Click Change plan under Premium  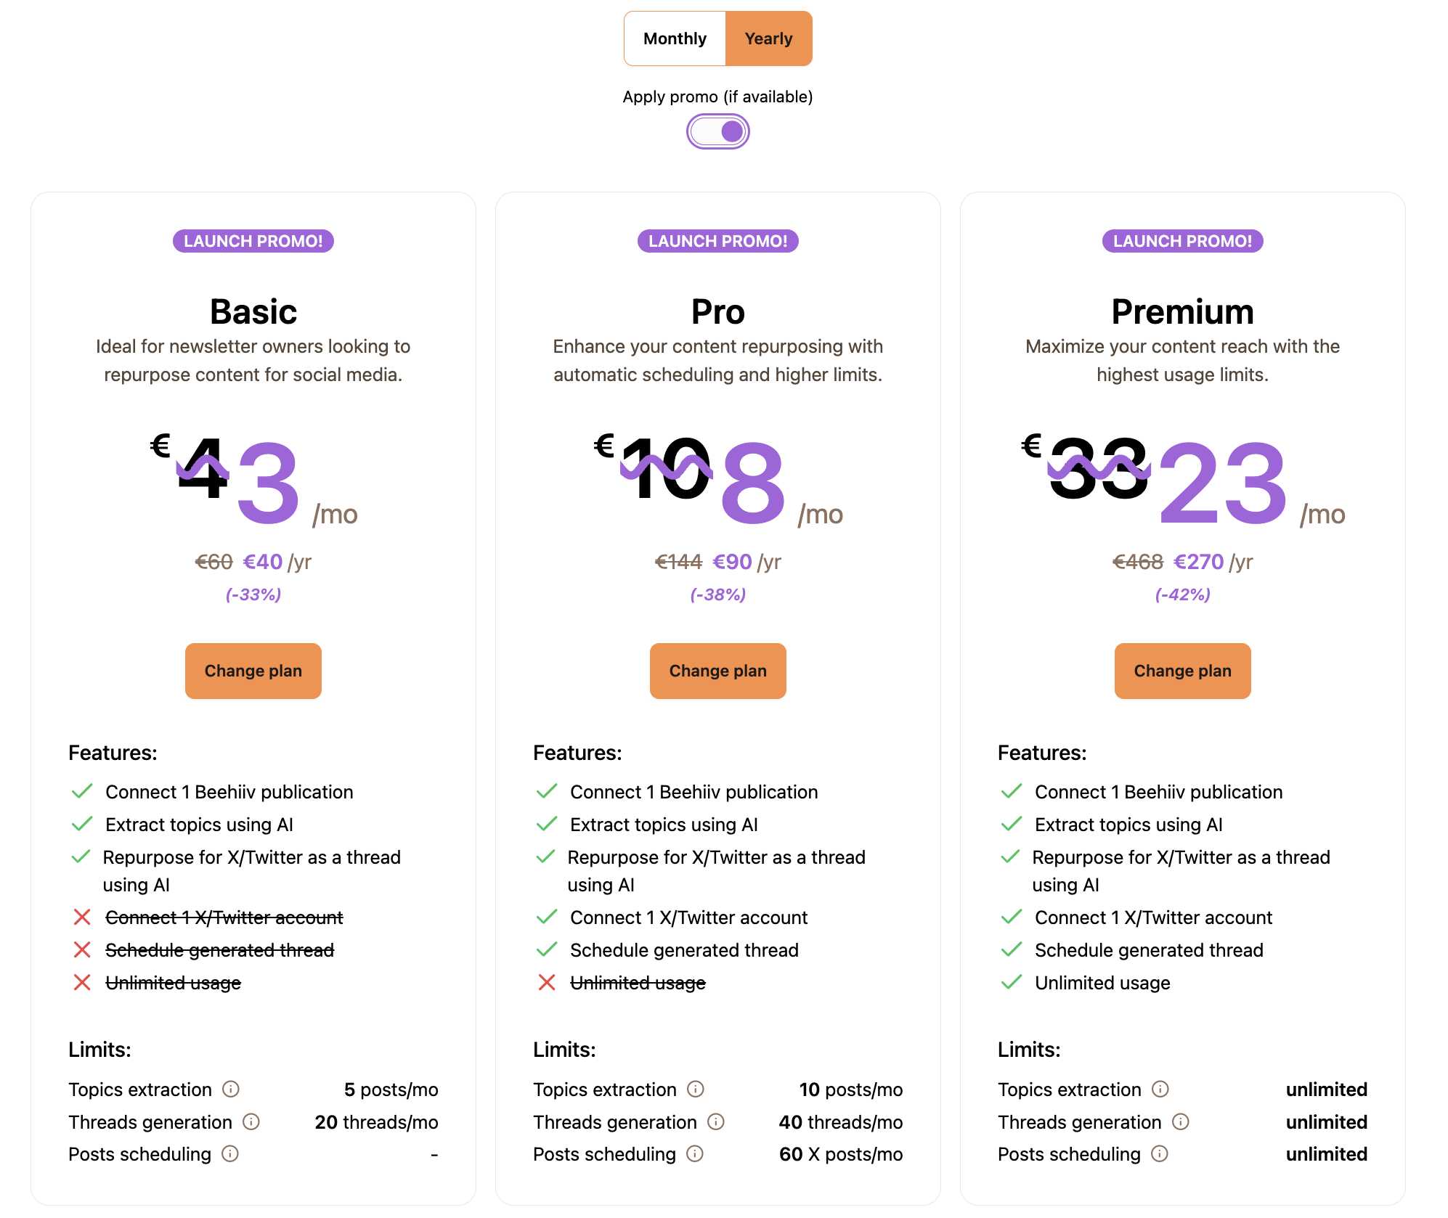tap(1183, 671)
